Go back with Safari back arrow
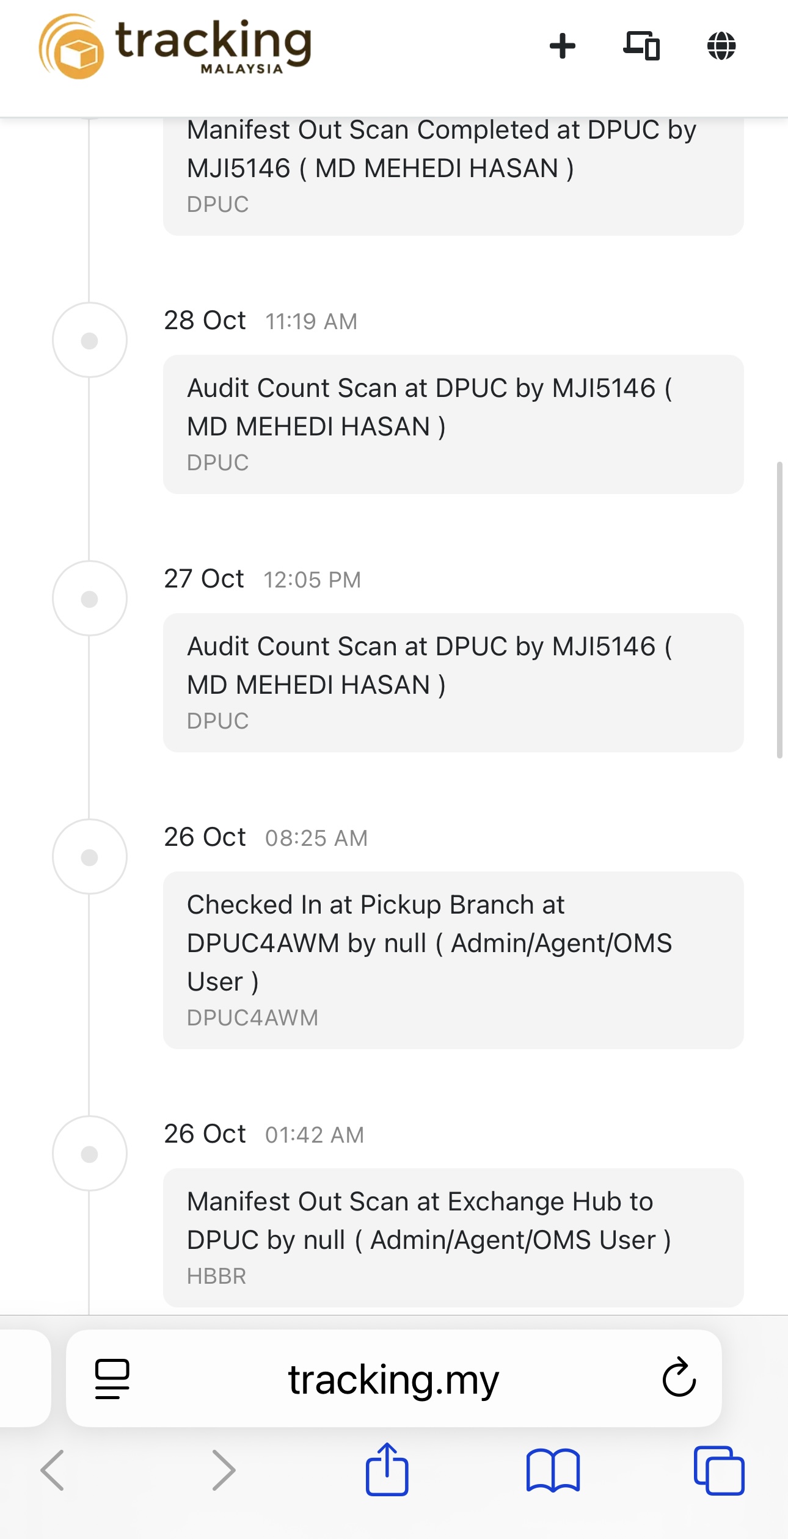 coord(53,1470)
